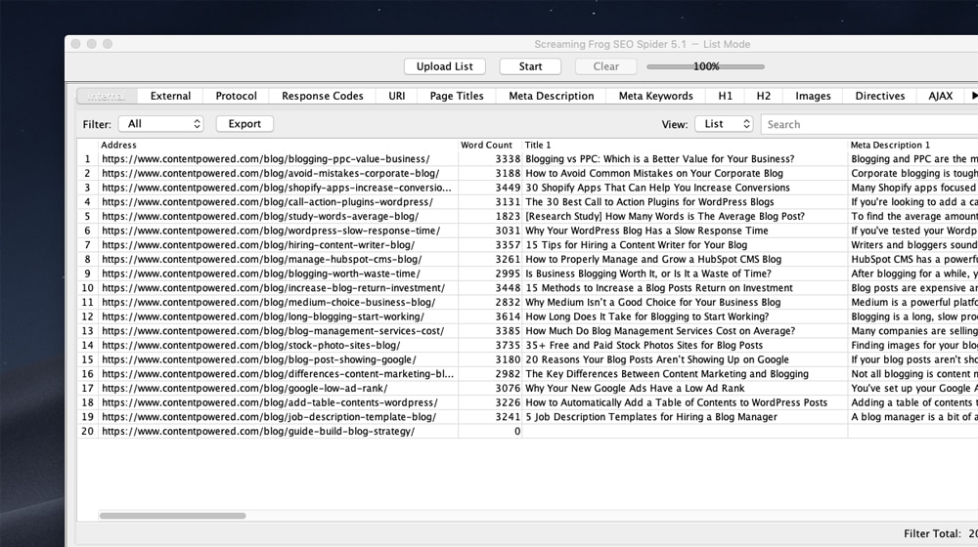Select the blog-post-showing-google URL
Screen dimensions: 978x547
click(259, 359)
